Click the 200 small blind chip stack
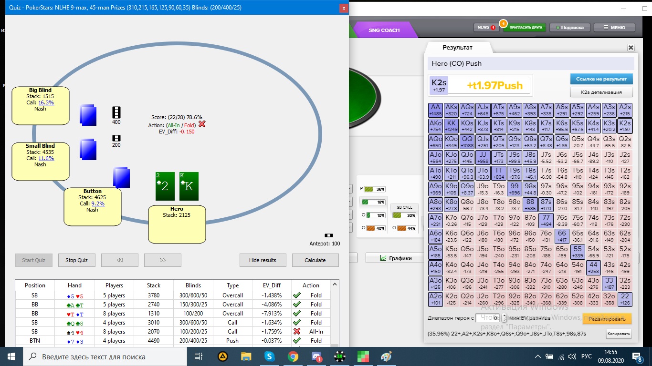This screenshot has height=366, width=652. click(116, 138)
